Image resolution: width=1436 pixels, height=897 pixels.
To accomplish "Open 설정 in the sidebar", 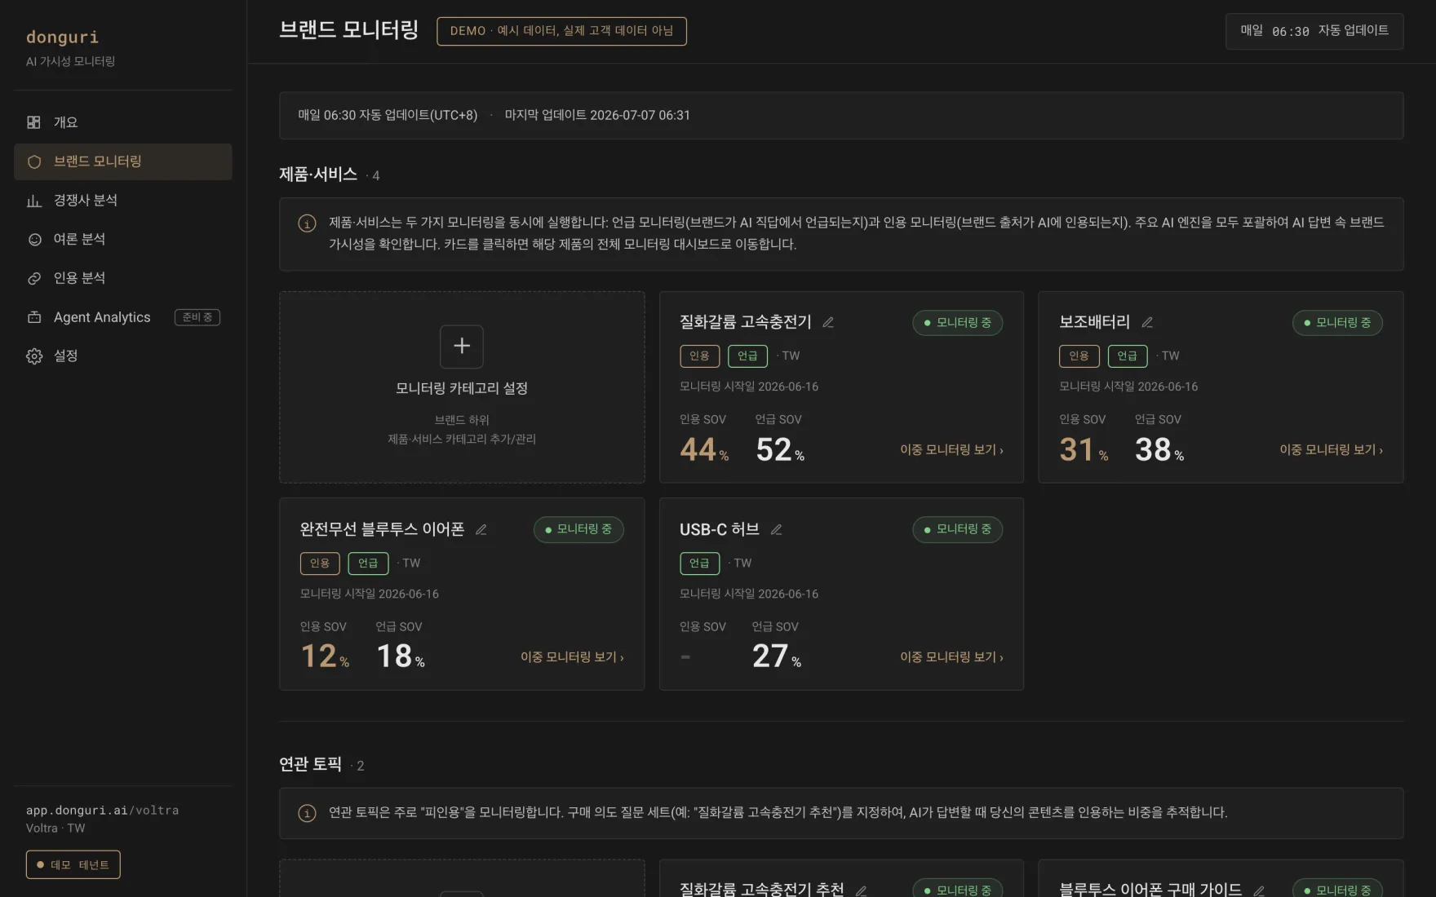I will click(x=122, y=356).
